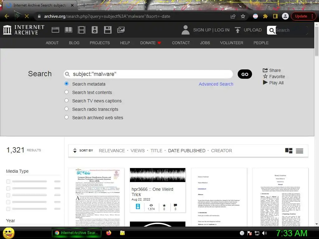Click the page vertical scrollbar thumb
This screenshot has width=319, height=239.
317,41
